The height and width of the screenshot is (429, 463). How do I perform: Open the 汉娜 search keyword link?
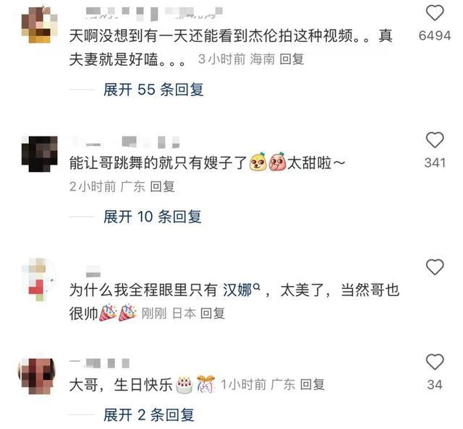click(x=237, y=290)
